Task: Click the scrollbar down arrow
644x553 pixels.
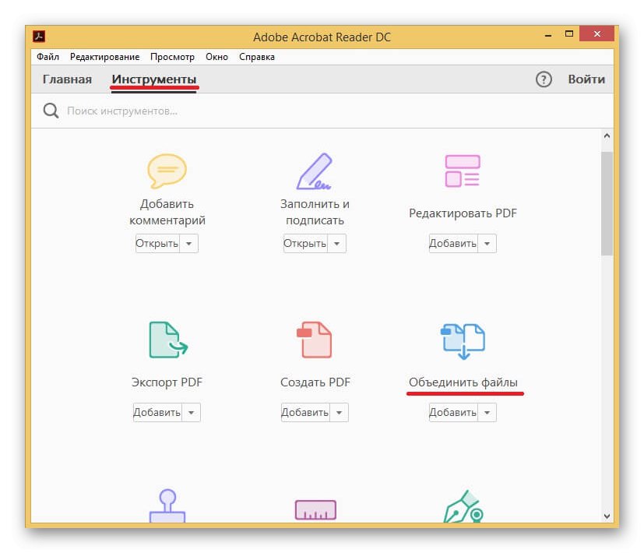Action: click(607, 516)
